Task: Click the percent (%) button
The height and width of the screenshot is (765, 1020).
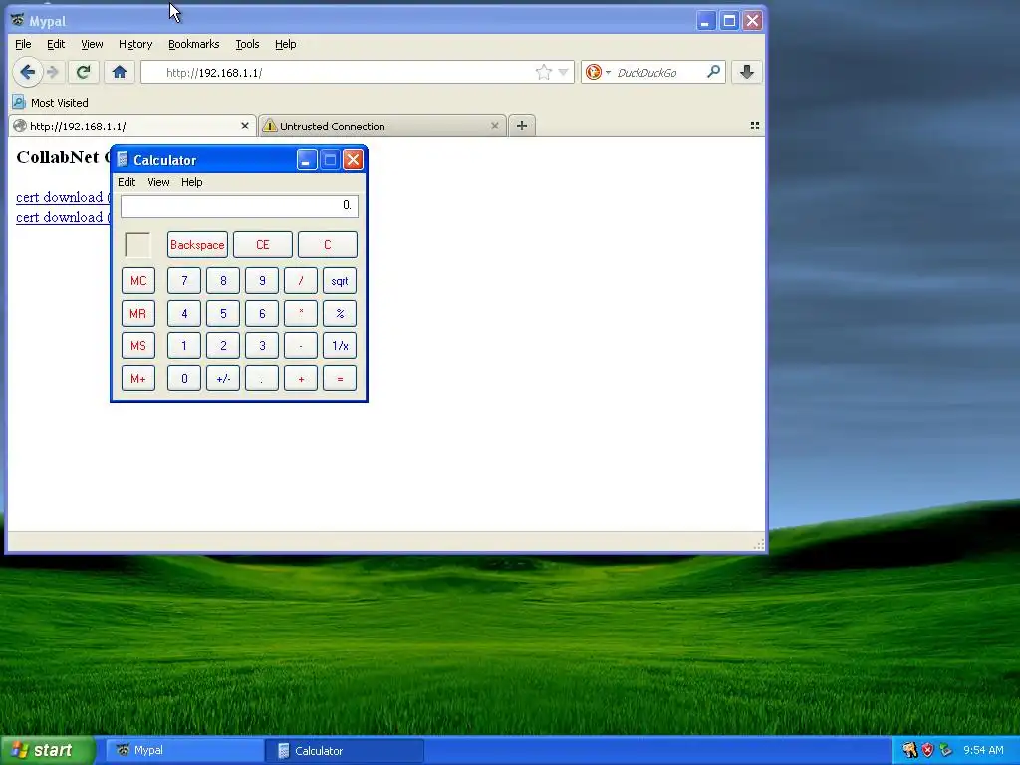Action: coord(340,313)
